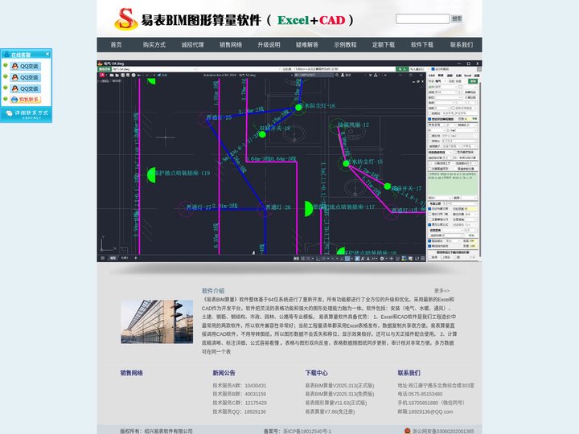Go to the 诚招代理 page
The height and width of the screenshot is (434, 579).
click(x=192, y=45)
